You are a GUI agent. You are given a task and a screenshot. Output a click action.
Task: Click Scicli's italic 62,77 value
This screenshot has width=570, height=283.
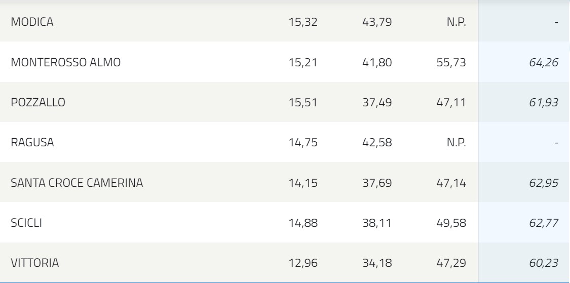pos(544,223)
